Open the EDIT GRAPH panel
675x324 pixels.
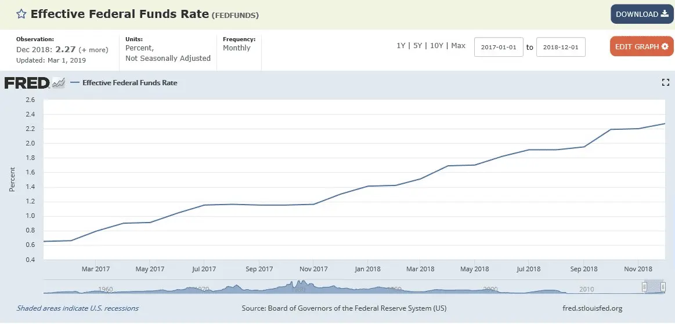click(641, 46)
